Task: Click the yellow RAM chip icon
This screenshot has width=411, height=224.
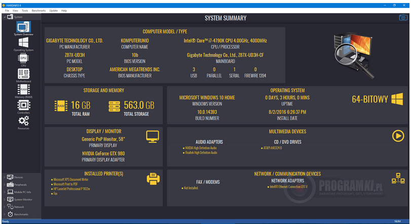Action: [x=61, y=106]
